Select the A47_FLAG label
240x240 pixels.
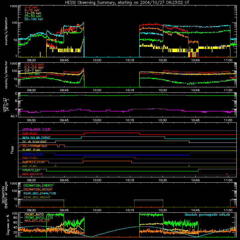[x=29, y=166]
